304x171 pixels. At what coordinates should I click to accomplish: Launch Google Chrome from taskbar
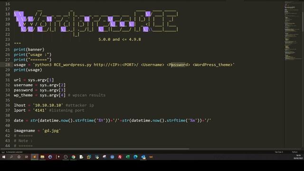73,157
